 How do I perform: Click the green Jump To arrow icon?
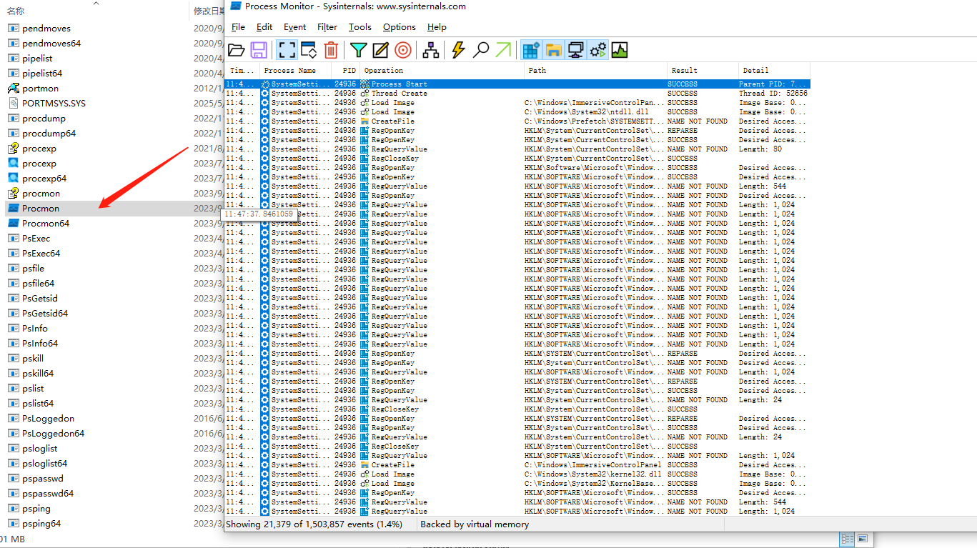tap(503, 50)
